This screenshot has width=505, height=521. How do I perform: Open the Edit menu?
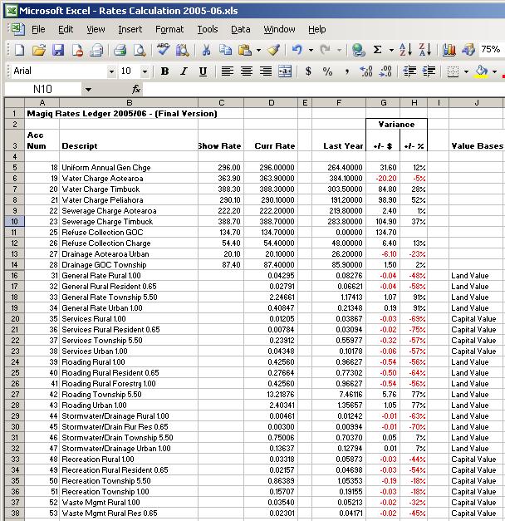(x=66, y=30)
